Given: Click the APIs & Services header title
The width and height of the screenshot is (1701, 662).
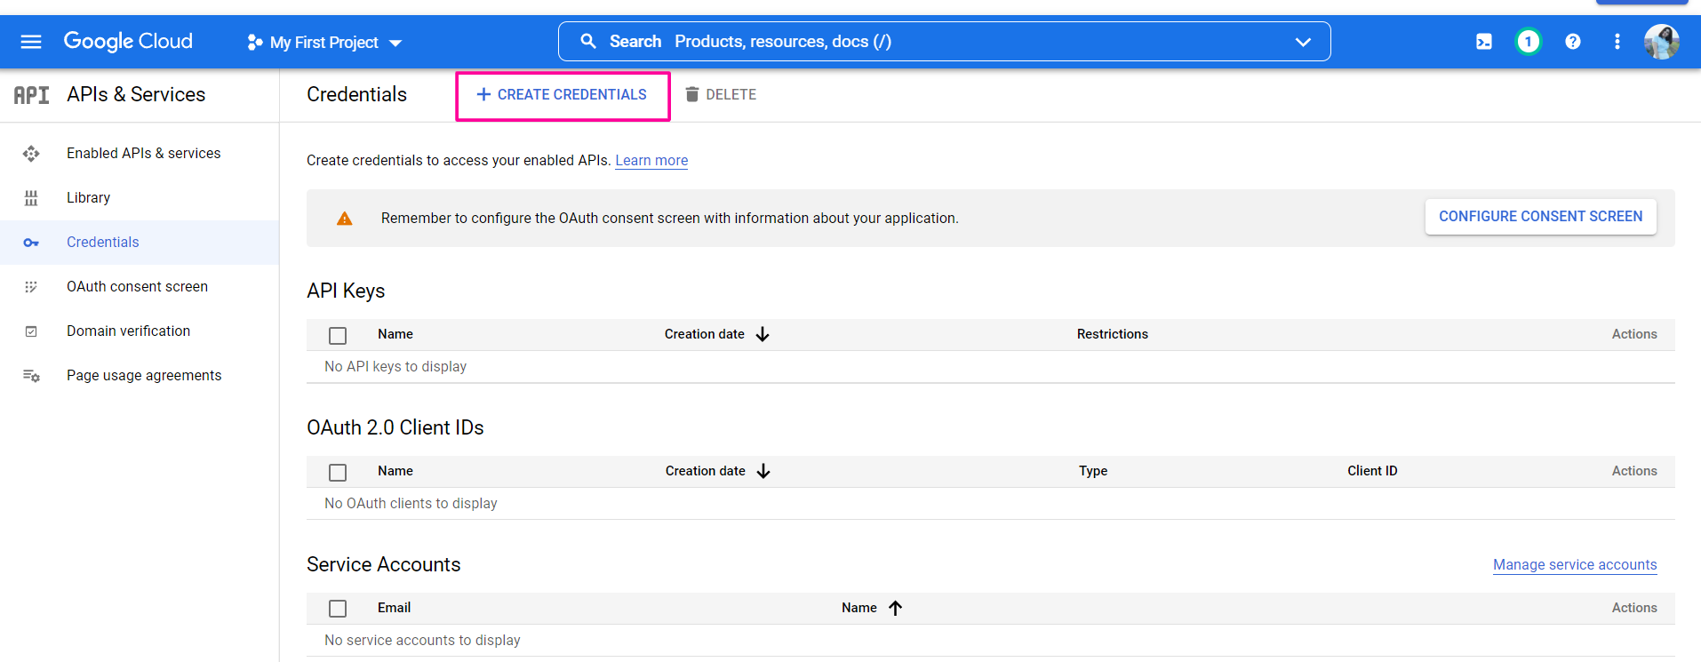Looking at the screenshot, I should (x=136, y=94).
